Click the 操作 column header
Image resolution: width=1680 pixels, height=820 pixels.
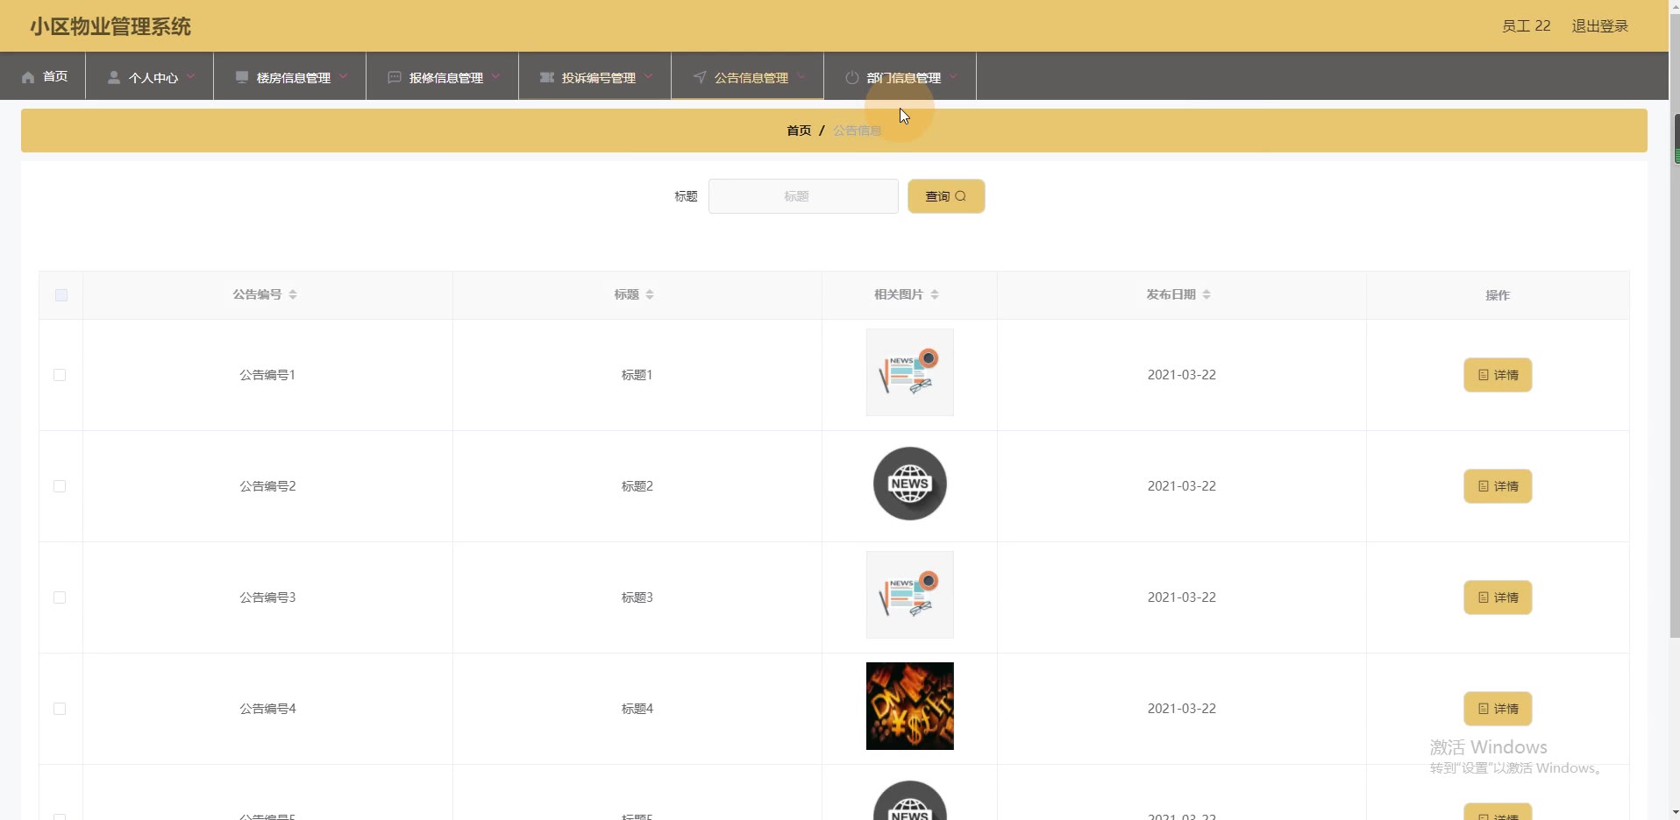1498,295
